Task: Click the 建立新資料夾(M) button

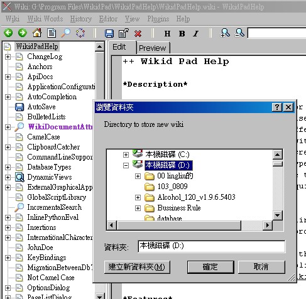Action: 137,267
